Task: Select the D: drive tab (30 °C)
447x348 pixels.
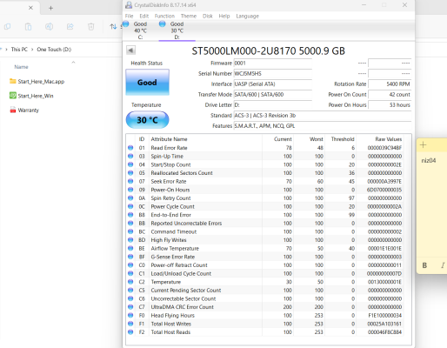Action: (177, 30)
